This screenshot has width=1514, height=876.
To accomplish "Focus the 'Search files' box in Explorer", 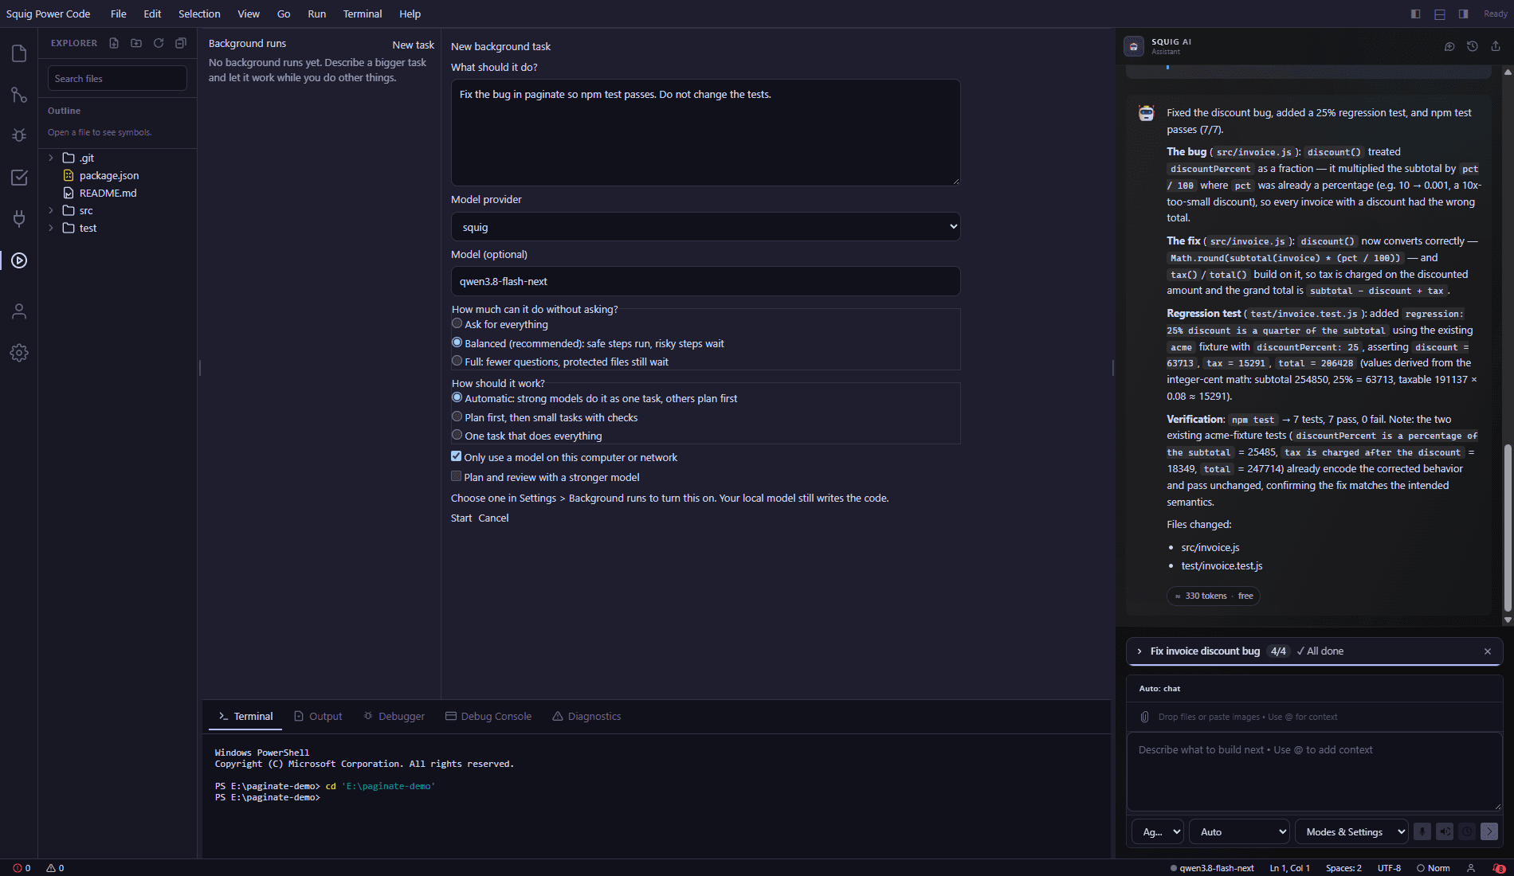I will click(x=117, y=78).
